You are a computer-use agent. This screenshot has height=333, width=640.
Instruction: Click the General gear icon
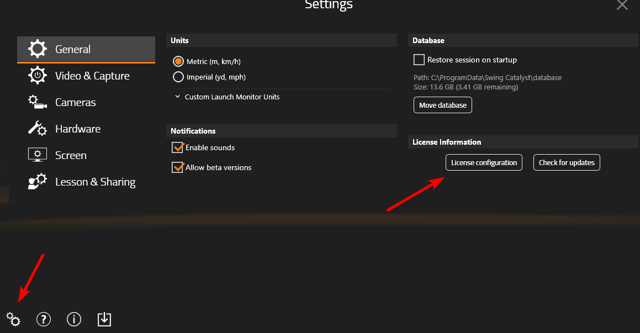click(37, 49)
